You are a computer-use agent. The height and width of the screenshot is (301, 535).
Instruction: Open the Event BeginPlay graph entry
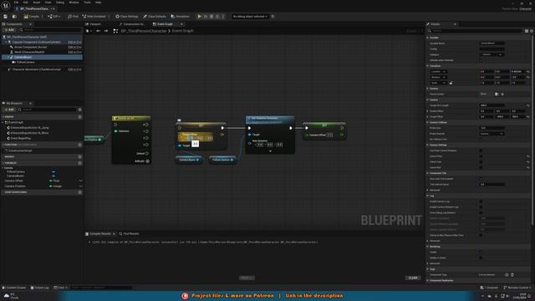20,138
